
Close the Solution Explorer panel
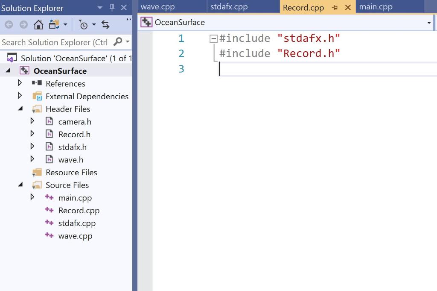(x=124, y=8)
